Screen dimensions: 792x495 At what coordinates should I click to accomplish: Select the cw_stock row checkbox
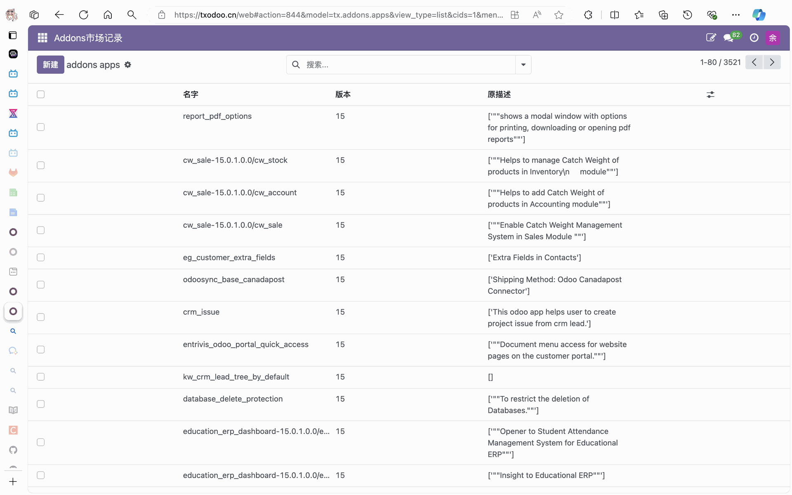click(x=40, y=165)
